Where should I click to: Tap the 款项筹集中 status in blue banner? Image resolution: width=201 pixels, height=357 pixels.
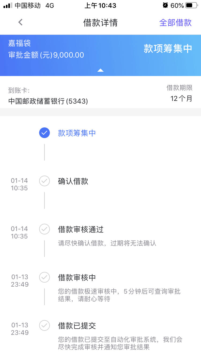(x=168, y=48)
